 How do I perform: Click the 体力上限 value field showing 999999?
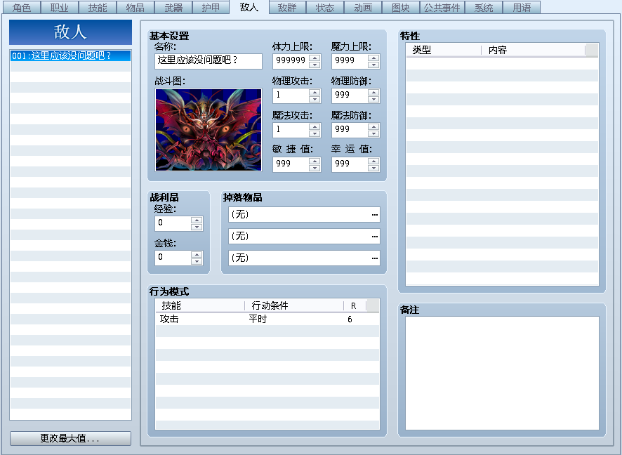coord(291,61)
